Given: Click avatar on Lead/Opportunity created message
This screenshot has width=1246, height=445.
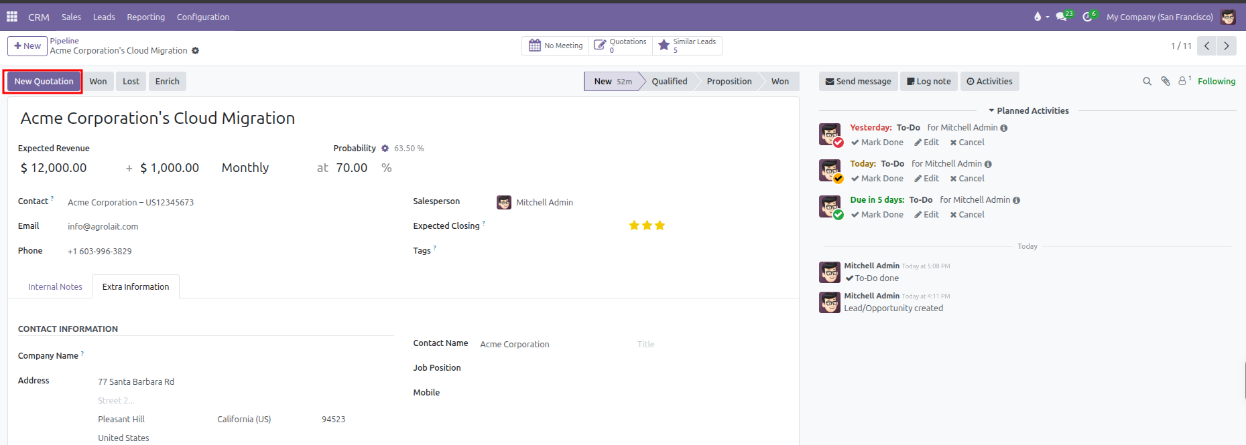Looking at the screenshot, I should 830,302.
